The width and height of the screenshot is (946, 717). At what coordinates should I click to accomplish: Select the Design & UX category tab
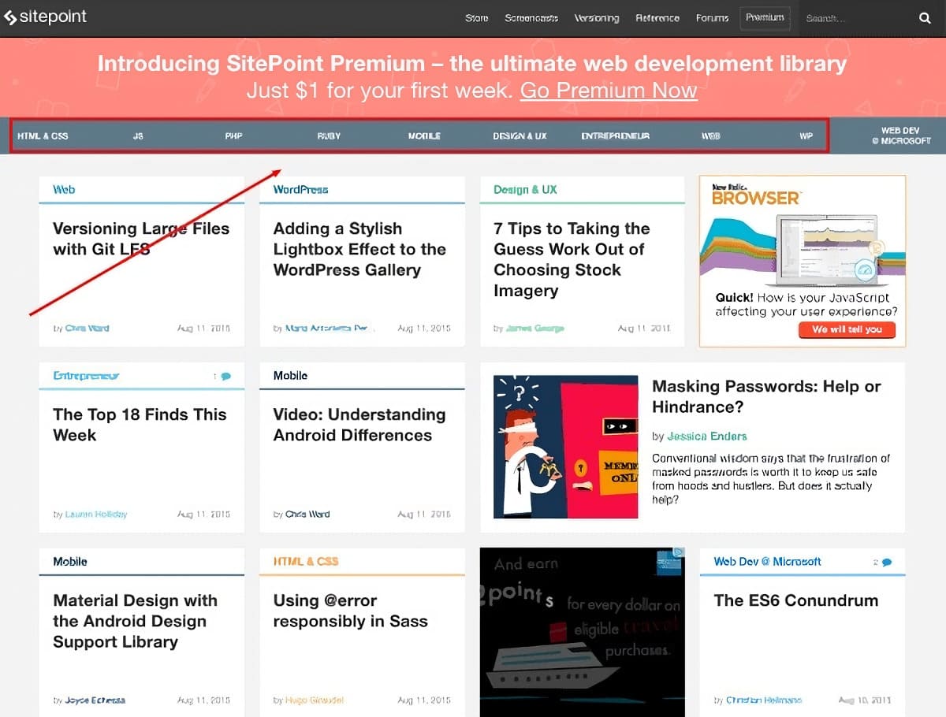tap(520, 136)
